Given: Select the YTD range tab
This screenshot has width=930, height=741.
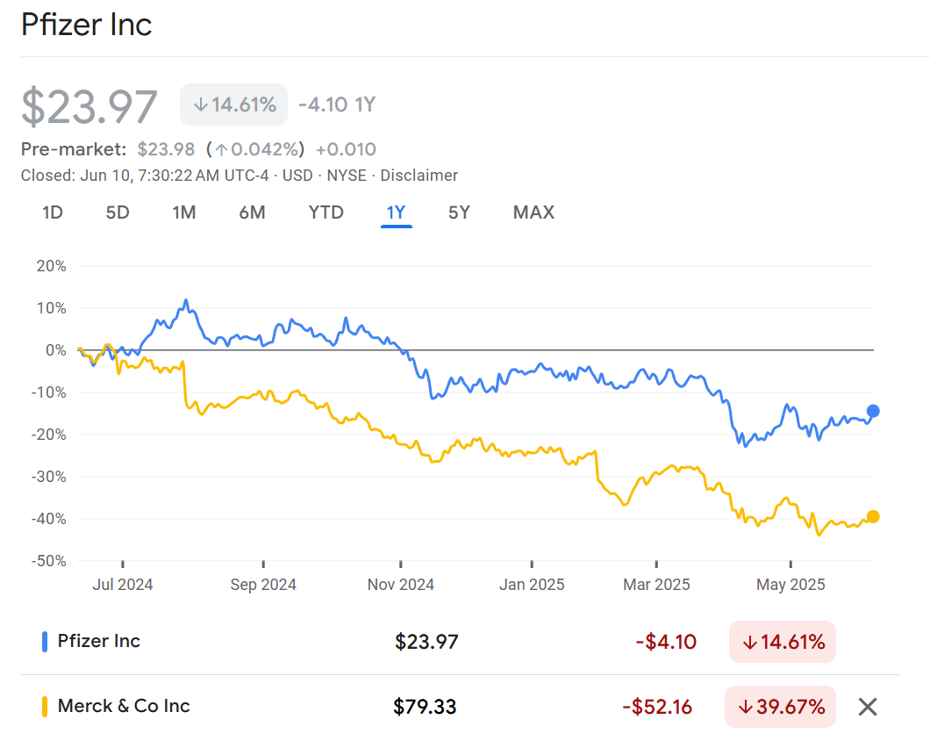Looking at the screenshot, I should pos(325,212).
